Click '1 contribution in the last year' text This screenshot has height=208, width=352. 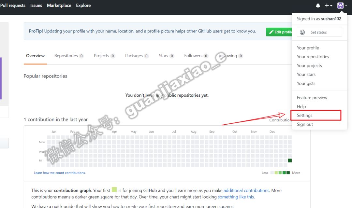pyautogui.click(x=56, y=119)
